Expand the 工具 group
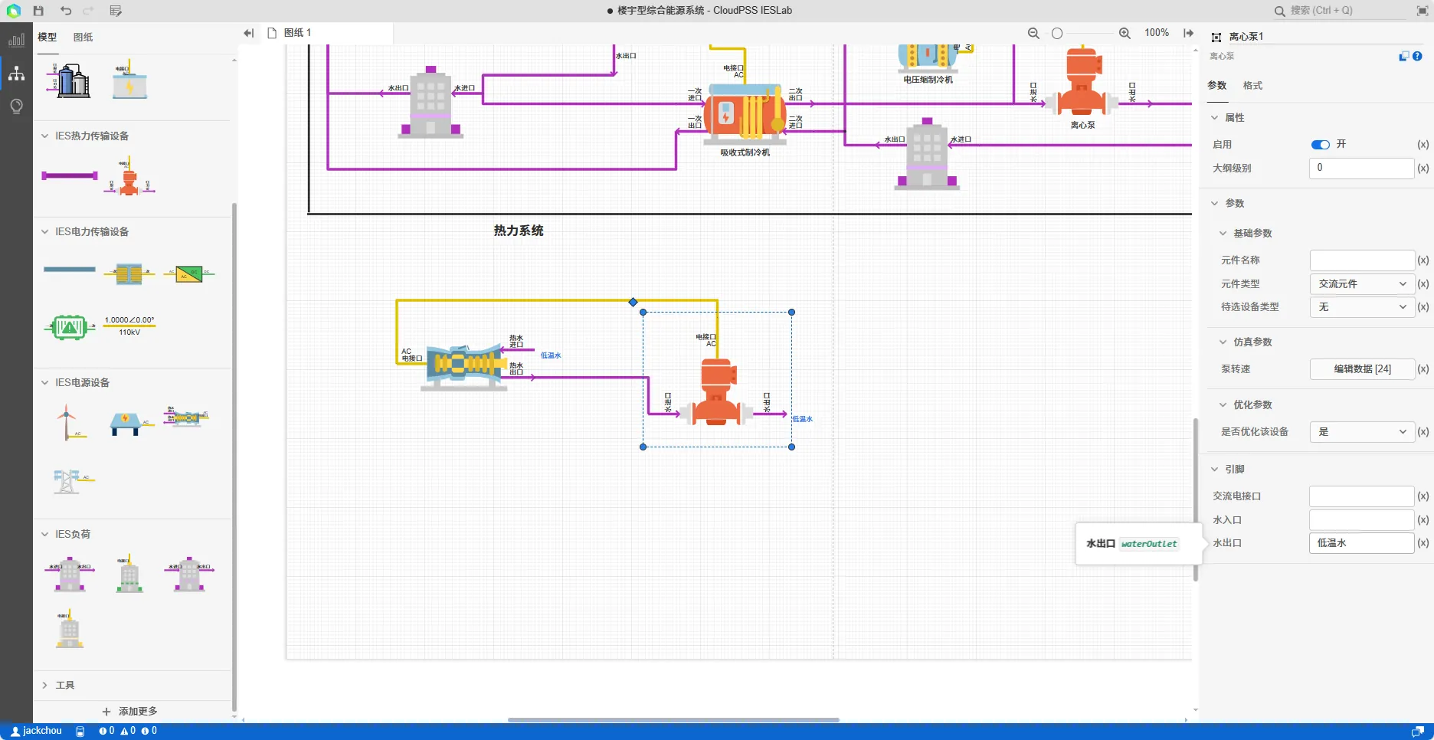 point(44,685)
